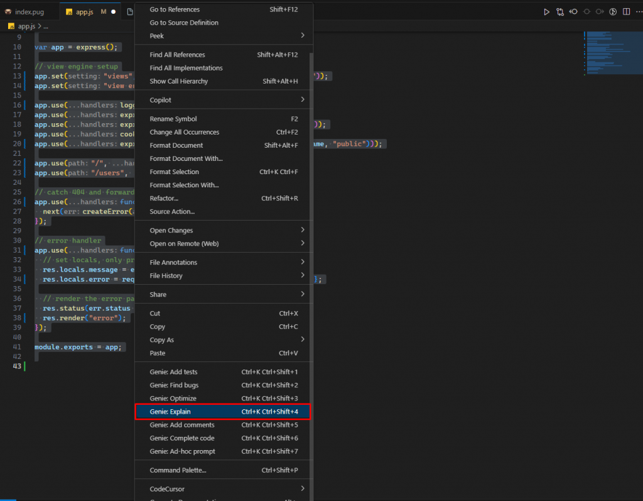Click the GitLens circular toolbar icon
This screenshot has width=643, height=501.
coord(613,11)
